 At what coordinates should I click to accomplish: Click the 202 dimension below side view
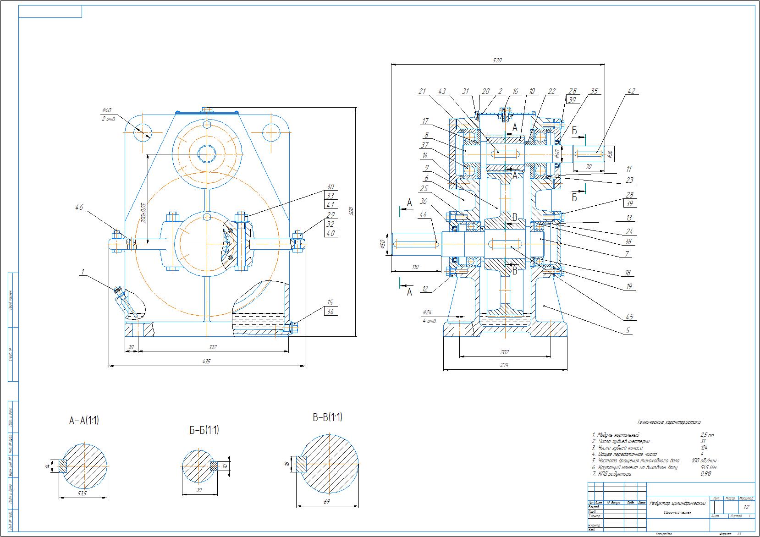coord(504,352)
